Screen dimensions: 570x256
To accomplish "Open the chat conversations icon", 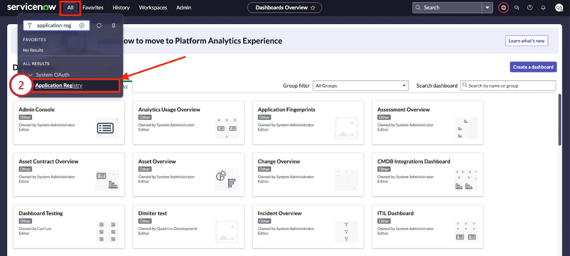I will click(x=517, y=7).
